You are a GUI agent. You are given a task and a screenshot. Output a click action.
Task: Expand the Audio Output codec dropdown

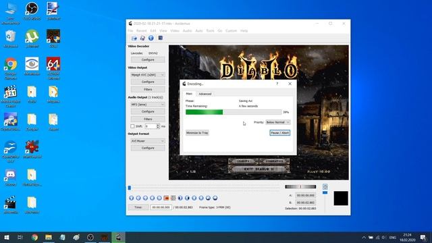coord(148,105)
